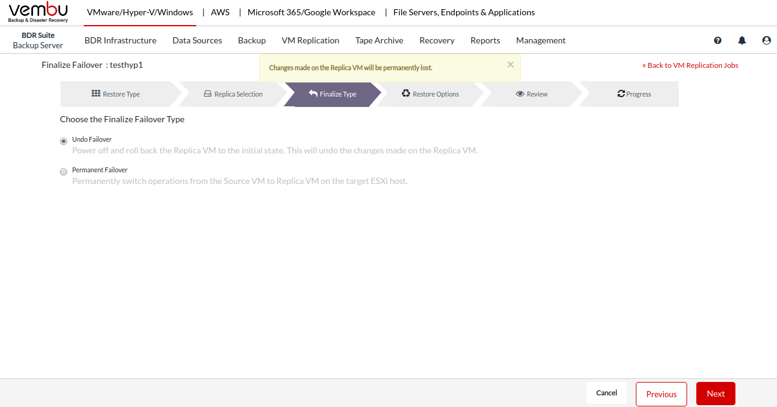777x407 pixels.
Task: Open the notifications bell icon
Action: [742, 40]
